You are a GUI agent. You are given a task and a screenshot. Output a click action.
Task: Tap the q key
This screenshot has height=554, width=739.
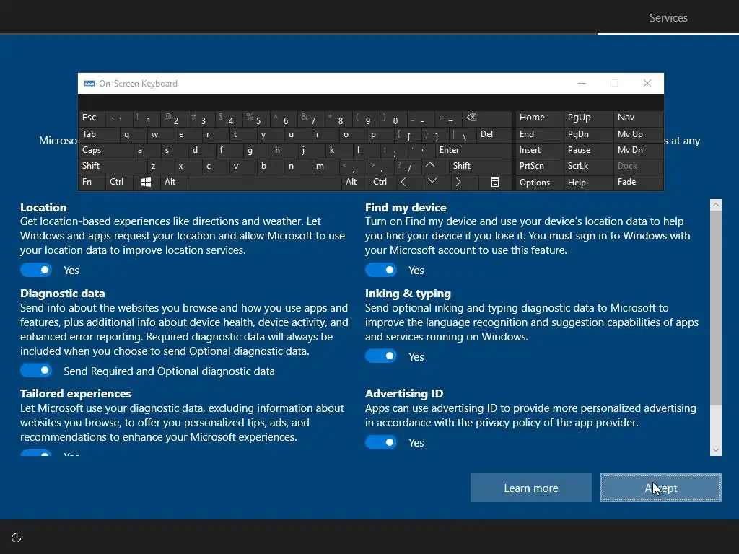pos(133,134)
